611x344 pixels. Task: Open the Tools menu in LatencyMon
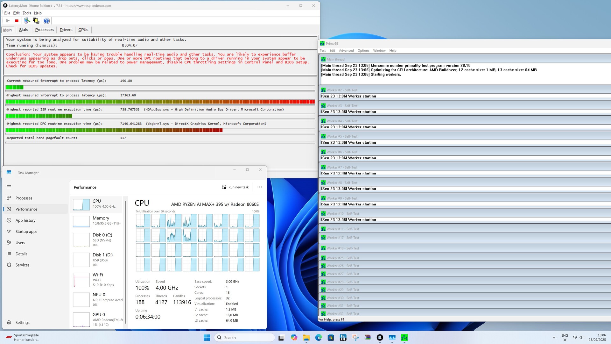tap(27, 13)
